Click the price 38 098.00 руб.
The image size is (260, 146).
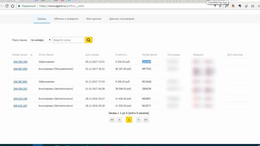point(123,89)
